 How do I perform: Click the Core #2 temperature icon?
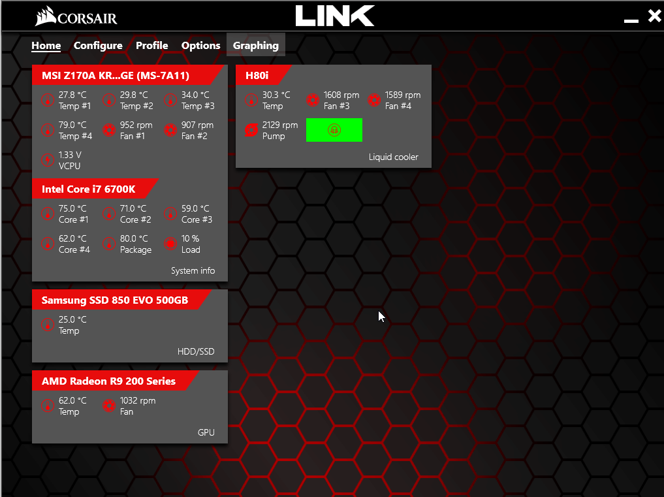(x=109, y=214)
